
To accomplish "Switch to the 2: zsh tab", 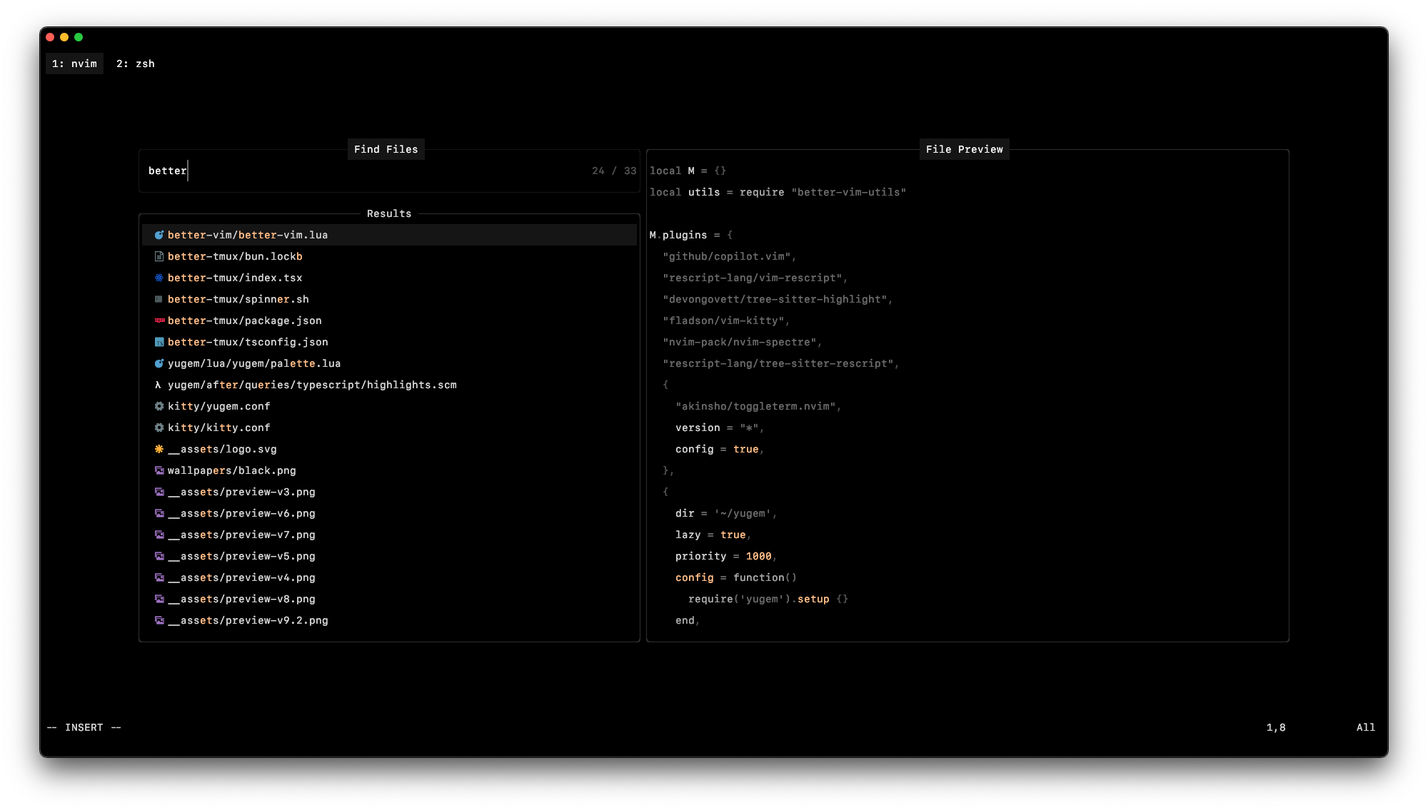I will 136,64.
